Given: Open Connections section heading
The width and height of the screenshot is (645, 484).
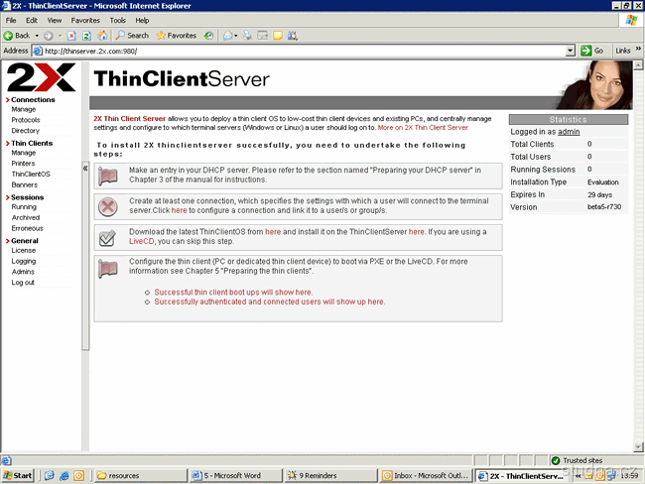Looking at the screenshot, I should [x=33, y=99].
